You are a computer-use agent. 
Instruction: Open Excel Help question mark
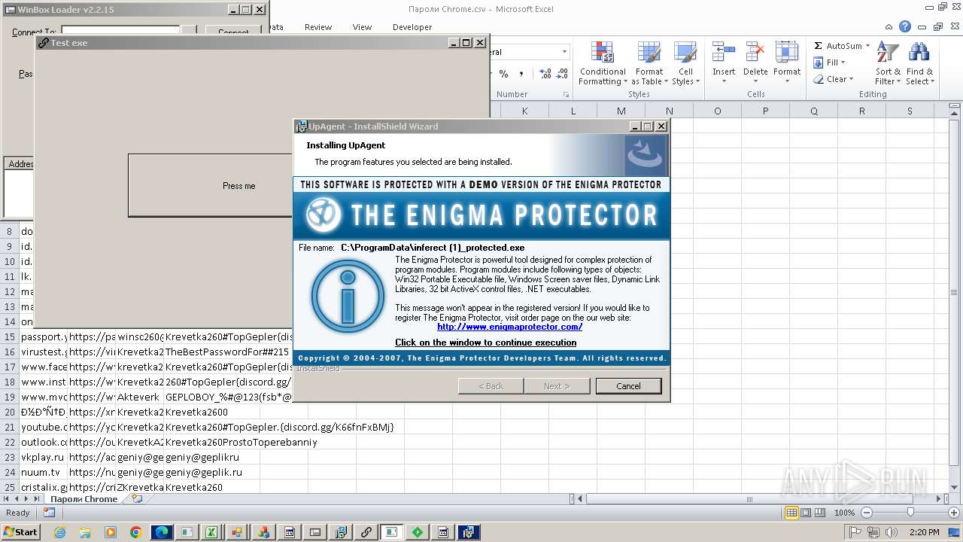(x=905, y=27)
